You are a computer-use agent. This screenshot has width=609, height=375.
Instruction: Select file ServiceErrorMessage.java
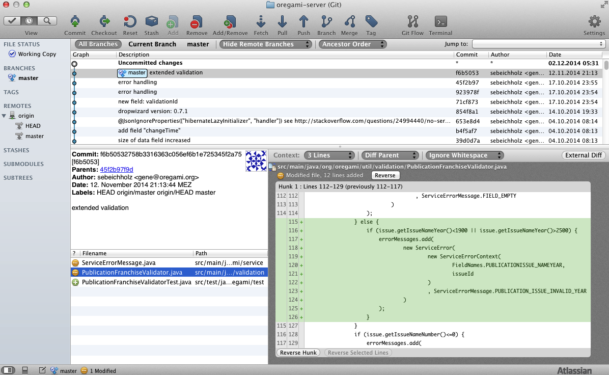(170, 263)
